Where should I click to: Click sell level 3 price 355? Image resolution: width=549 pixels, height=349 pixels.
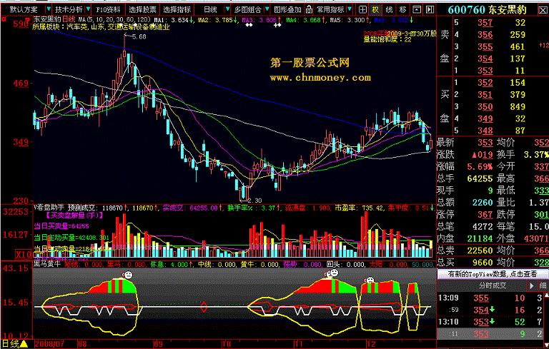(x=485, y=46)
